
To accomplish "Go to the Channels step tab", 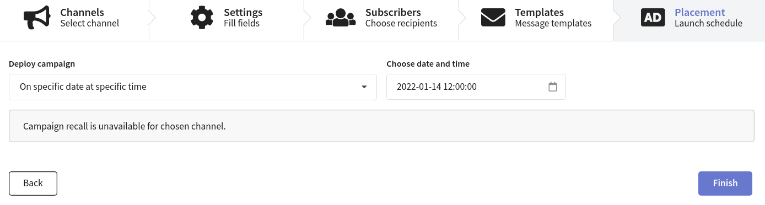I will click(74, 20).
